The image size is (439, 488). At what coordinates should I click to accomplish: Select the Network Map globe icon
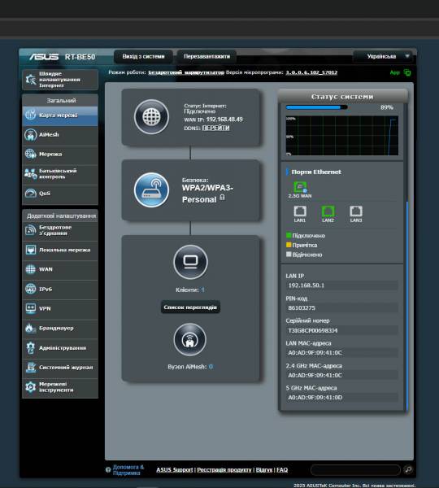coord(31,115)
